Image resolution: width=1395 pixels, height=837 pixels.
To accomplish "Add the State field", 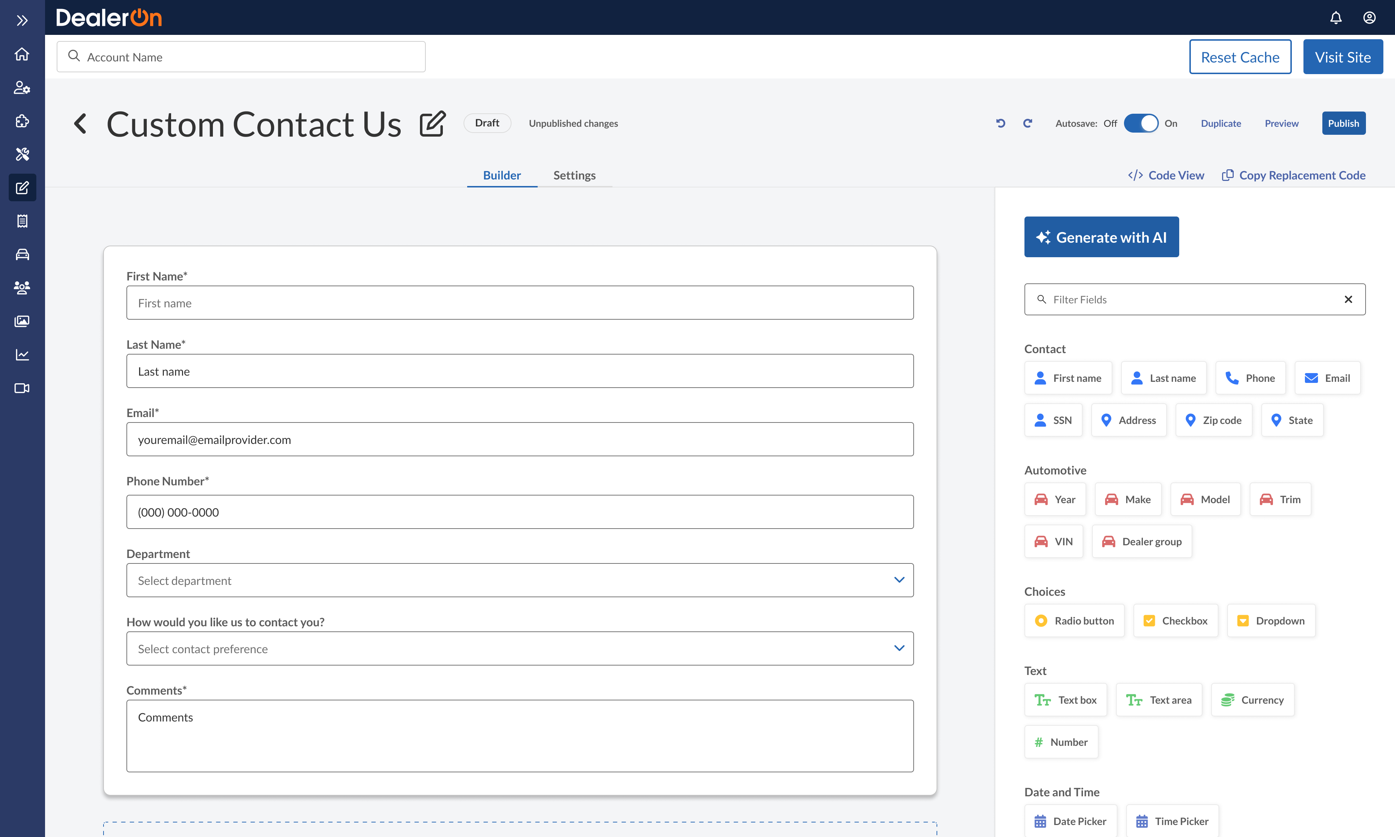I will click(x=1292, y=420).
